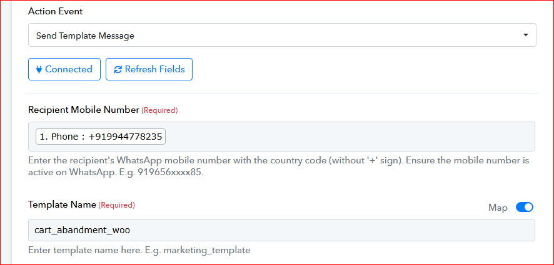Click the cart_abandment_woo text
The image size is (554, 265).
coord(83,229)
